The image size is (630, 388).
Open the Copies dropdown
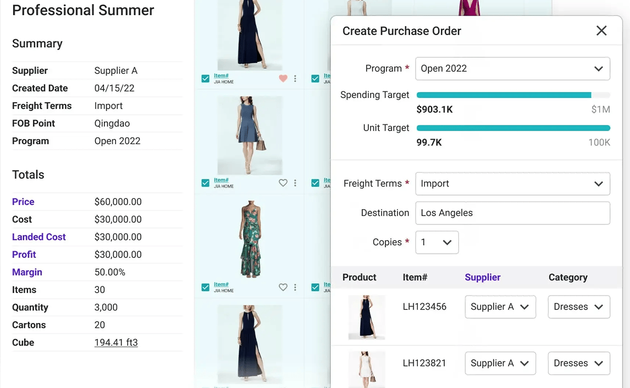[x=437, y=242]
